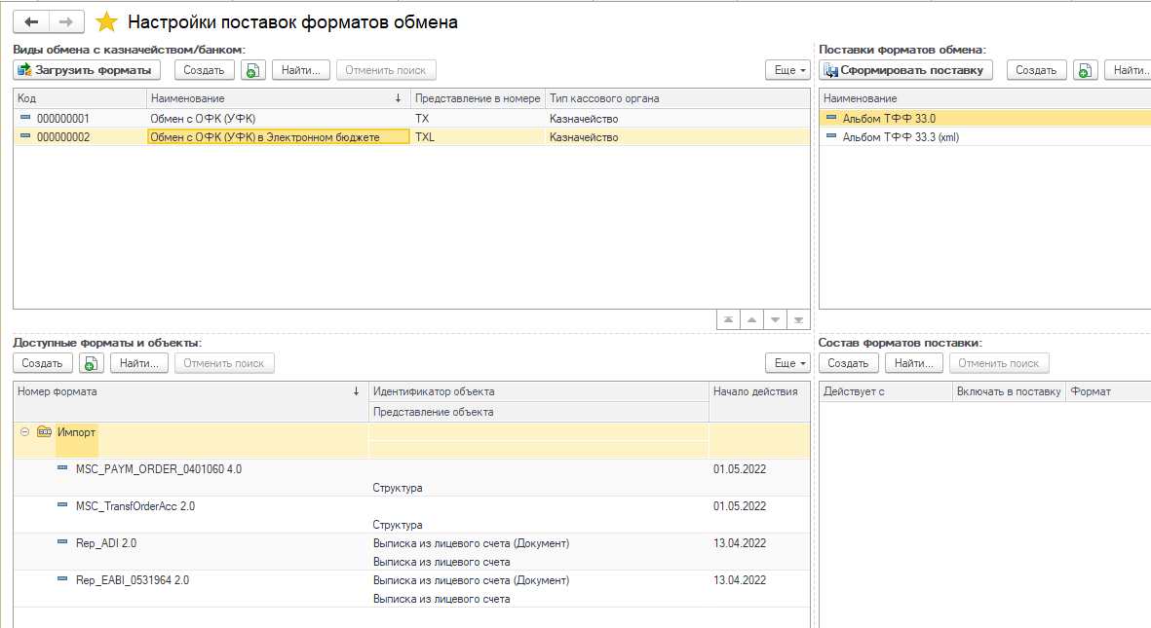Select the Альбом ТФФ 33.3 (xml) row
The image size is (1151, 628).
click(901, 137)
